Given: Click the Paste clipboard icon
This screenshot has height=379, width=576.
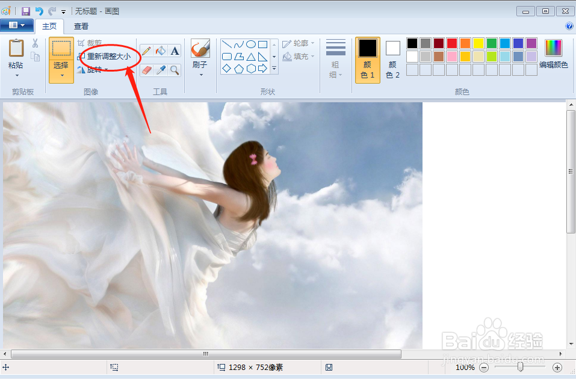Looking at the screenshot, I should pyautogui.click(x=16, y=48).
